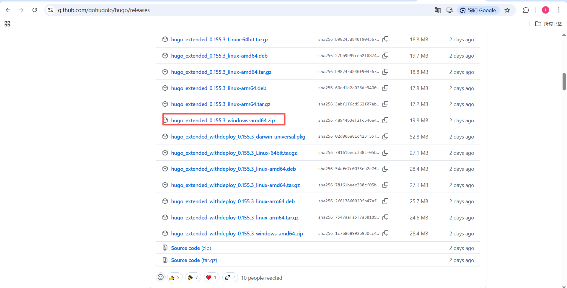Click sha256:02d066a81c423f55f hash text
Screen dimensions: 567x288
(348, 136)
